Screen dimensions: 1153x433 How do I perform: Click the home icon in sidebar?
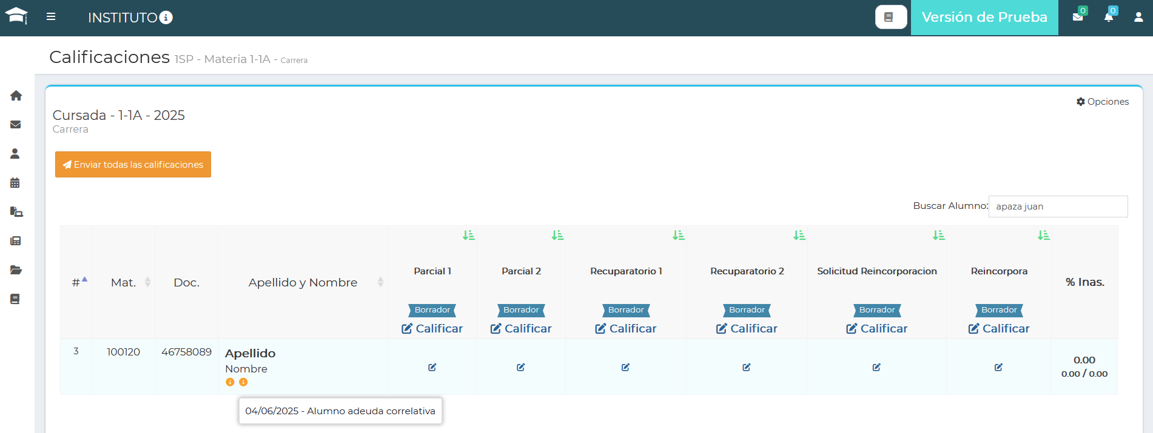pyautogui.click(x=16, y=96)
